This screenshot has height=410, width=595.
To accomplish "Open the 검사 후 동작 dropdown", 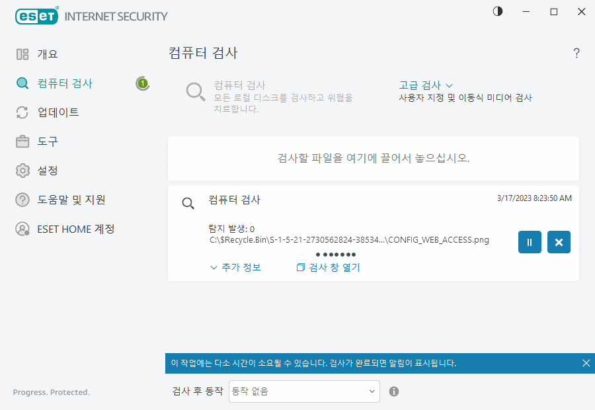I will pyautogui.click(x=303, y=391).
